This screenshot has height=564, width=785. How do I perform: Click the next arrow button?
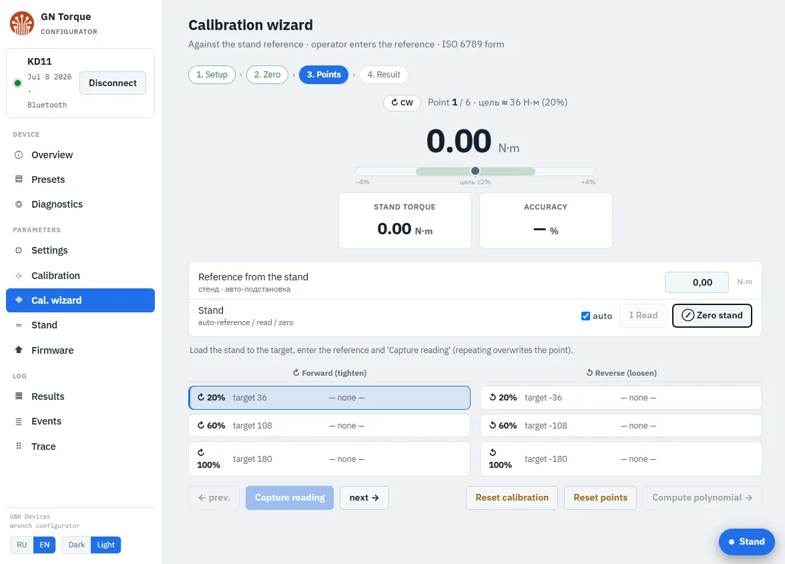tap(364, 497)
